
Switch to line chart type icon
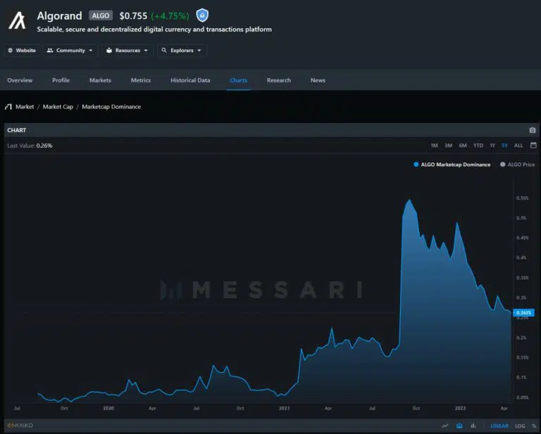[445, 426]
